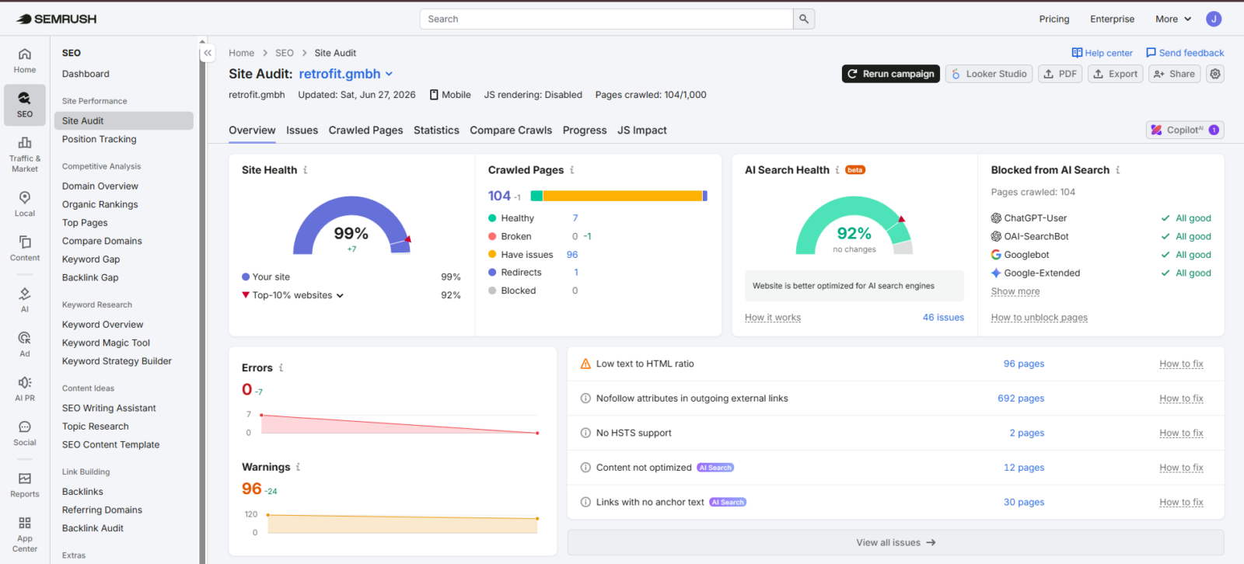The image size is (1244, 564).
Task: Open the 46 issues link
Action: point(943,318)
